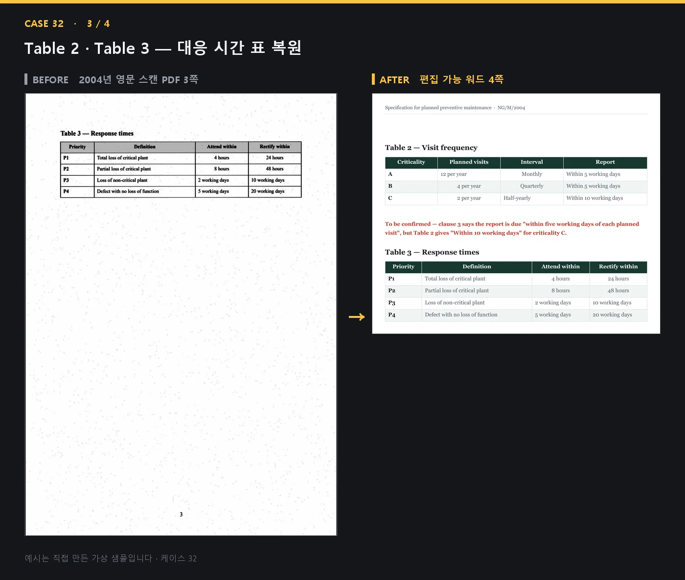The width and height of the screenshot is (685, 580).
Task: Click the "2004년 영문 스캔 PDF 3쪽" caption
Action: (x=138, y=79)
